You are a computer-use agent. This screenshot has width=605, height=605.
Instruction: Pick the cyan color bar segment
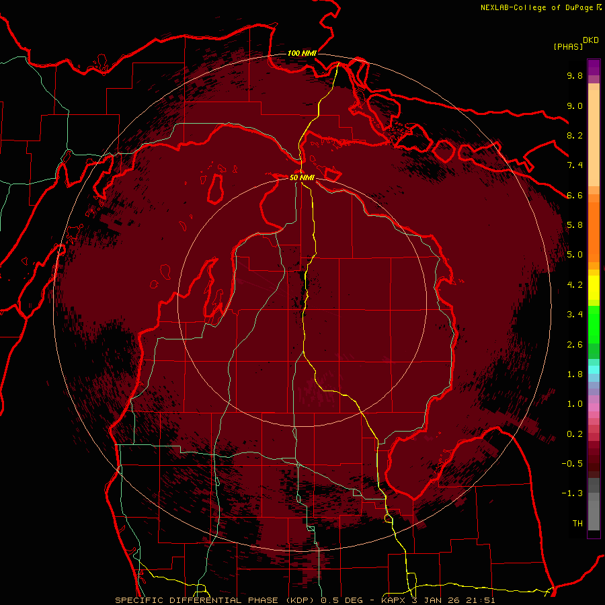[x=594, y=370]
